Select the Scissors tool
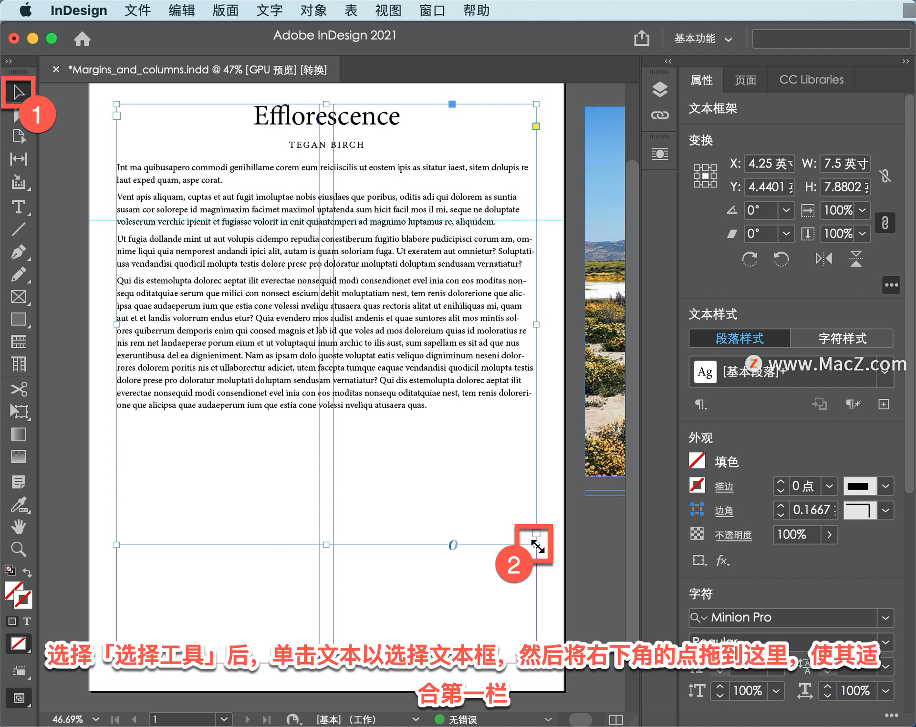Viewport: 916px width, 727px height. pyautogui.click(x=19, y=389)
